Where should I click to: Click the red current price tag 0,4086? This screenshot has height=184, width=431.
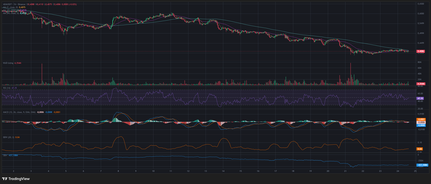[x=421, y=51]
